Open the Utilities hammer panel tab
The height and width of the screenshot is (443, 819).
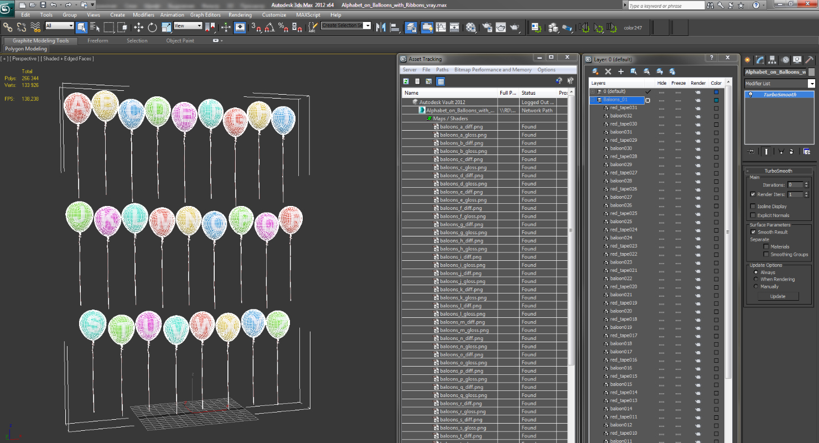809,60
